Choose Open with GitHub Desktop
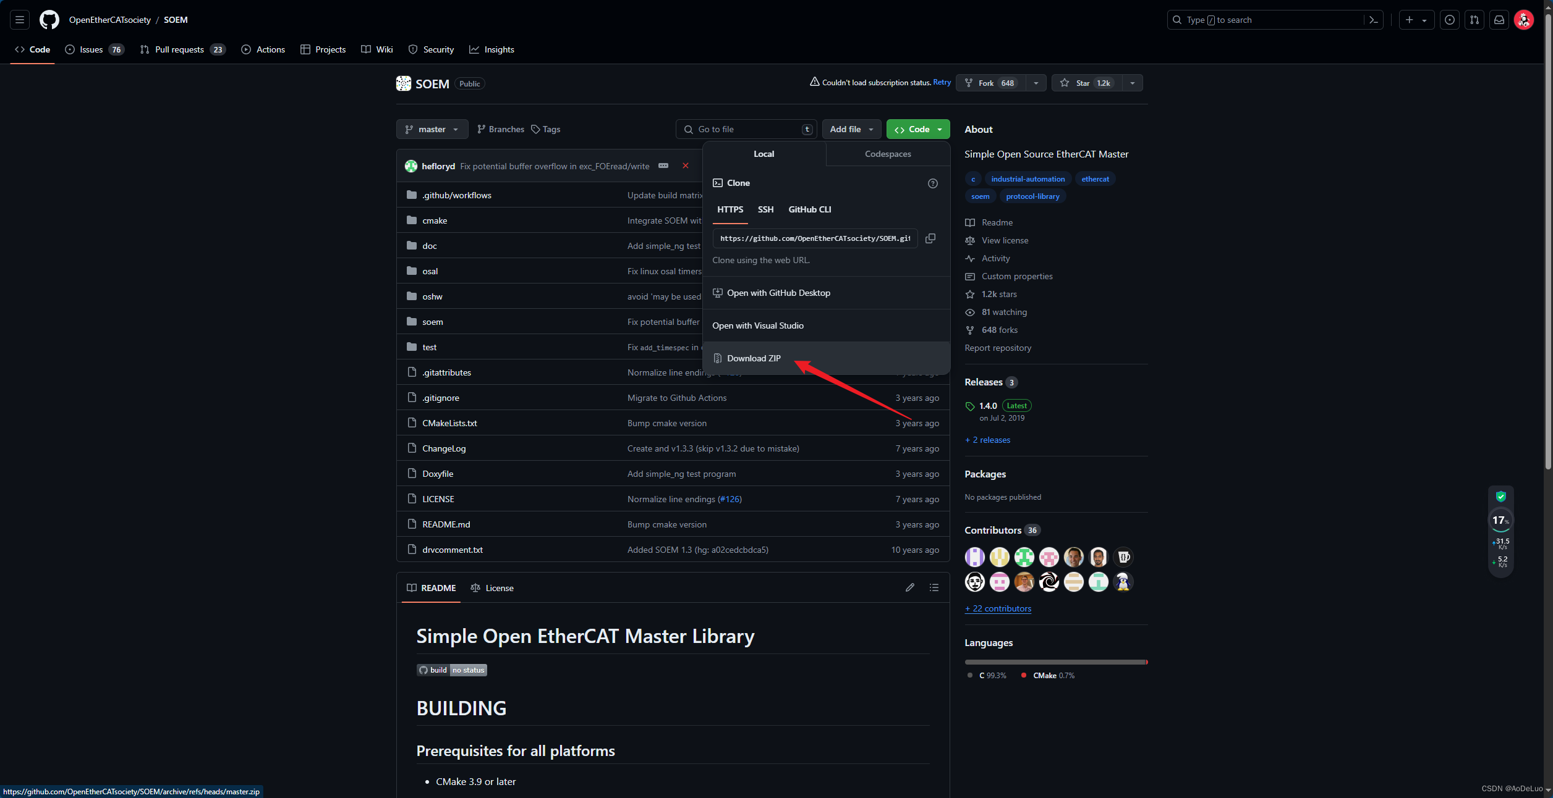 click(x=827, y=293)
